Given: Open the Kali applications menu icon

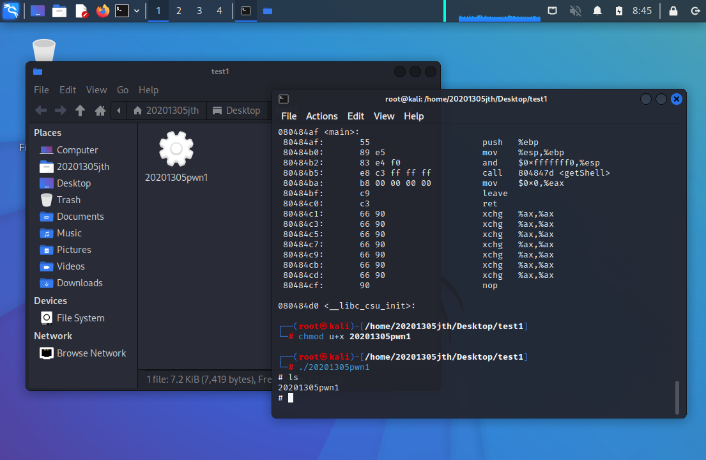Looking at the screenshot, I should pyautogui.click(x=10, y=10).
